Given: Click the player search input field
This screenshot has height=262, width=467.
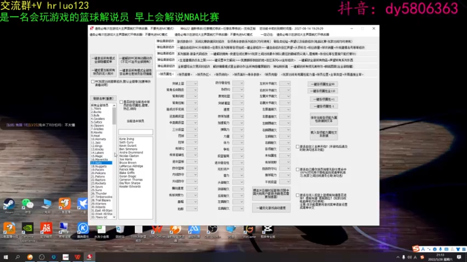Looking at the screenshot, I should [135, 132].
